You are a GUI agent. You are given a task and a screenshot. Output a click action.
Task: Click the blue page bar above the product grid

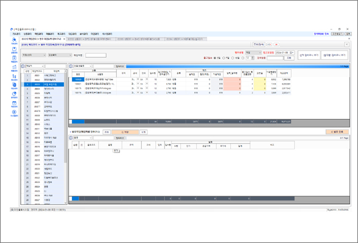point(237,66)
